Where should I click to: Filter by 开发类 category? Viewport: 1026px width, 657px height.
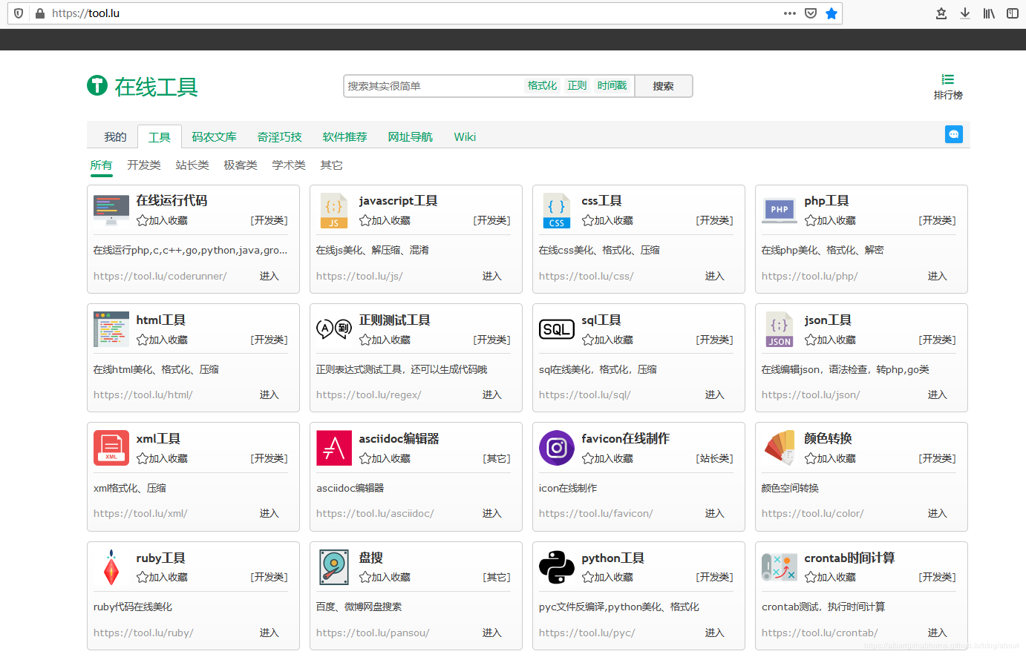(143, 165)
